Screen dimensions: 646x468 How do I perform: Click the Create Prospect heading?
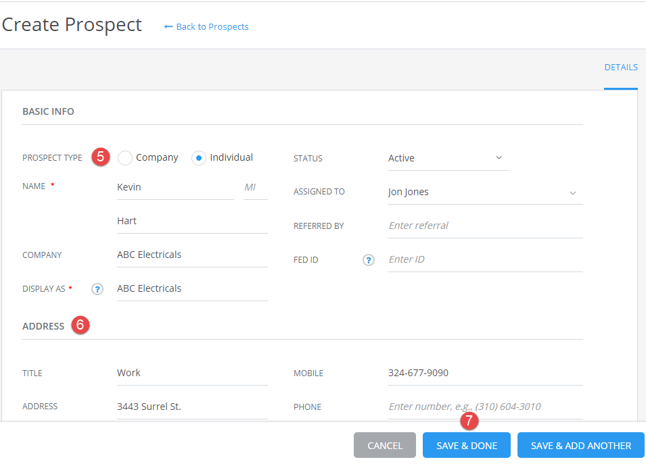[72, 25]
